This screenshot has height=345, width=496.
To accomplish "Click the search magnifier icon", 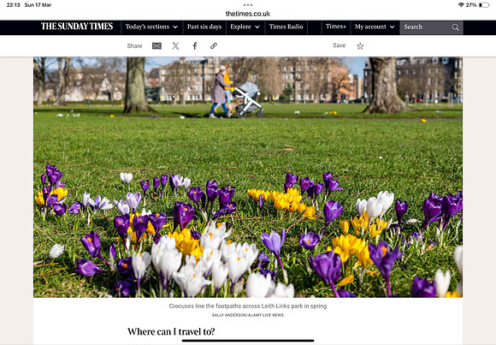I will coord(456,27).
